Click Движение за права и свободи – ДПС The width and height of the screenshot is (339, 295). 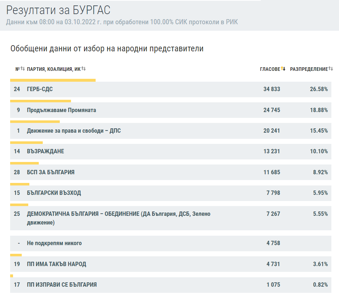74,131
